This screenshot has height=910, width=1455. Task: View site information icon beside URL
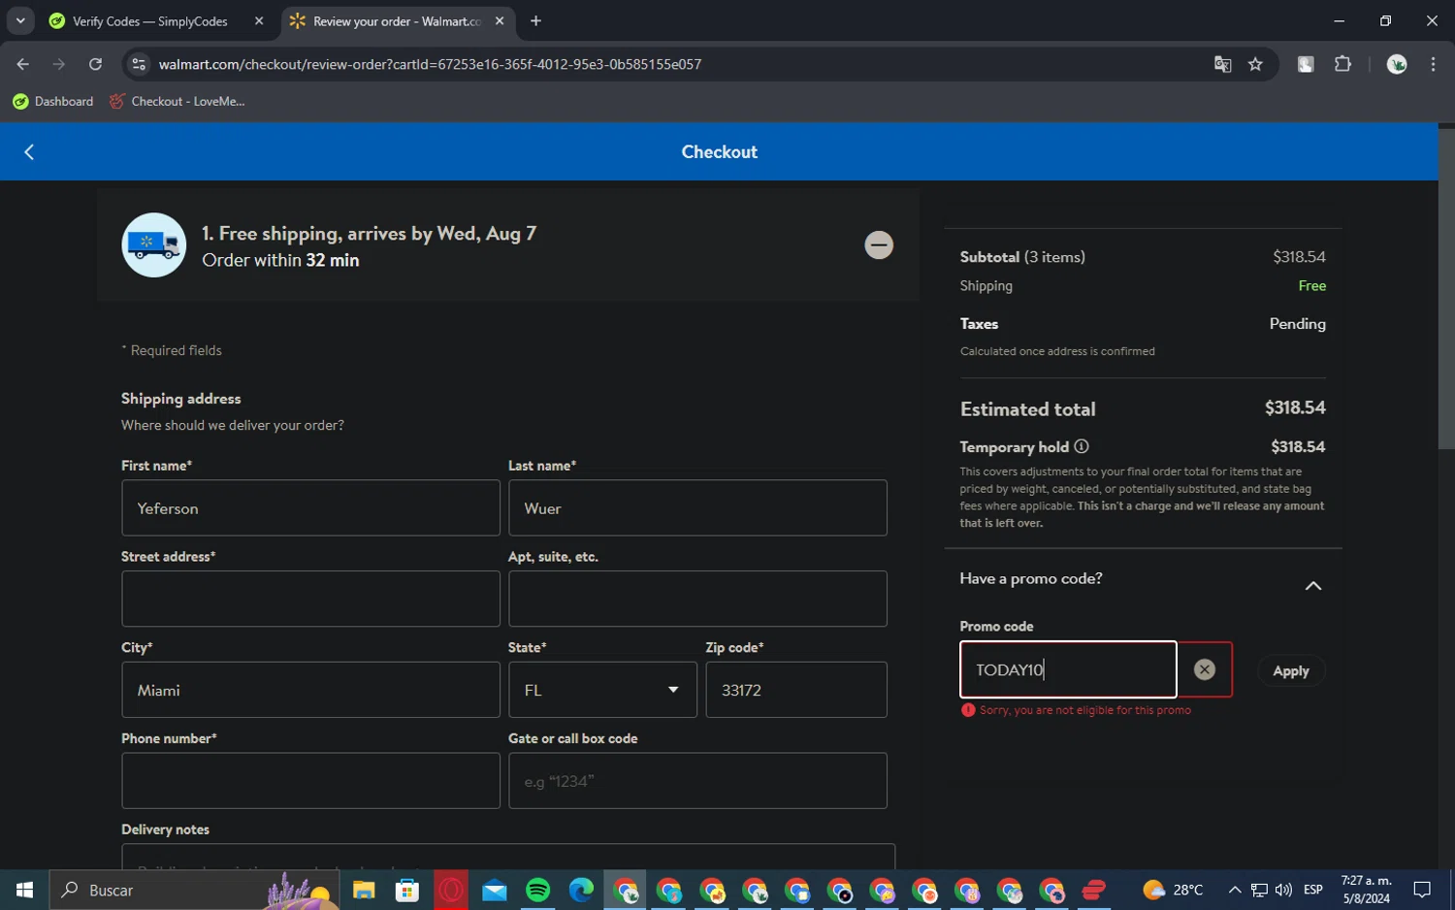139,64
